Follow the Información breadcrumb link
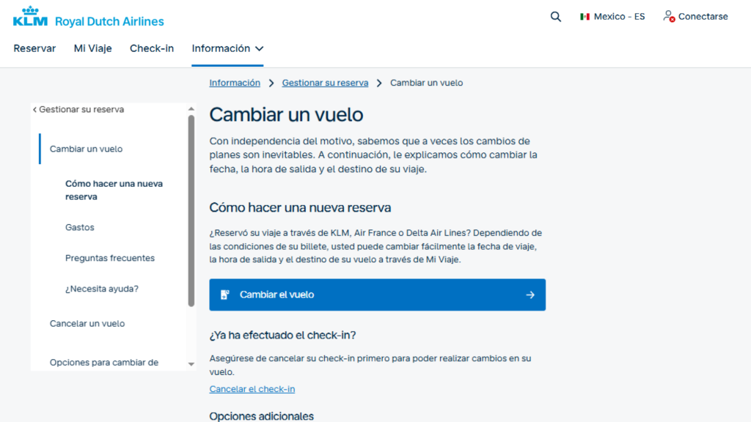This screenshot has width=751, height=422. click(235, 83)
